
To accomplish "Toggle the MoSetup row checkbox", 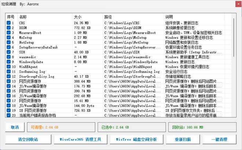I will (x=8, y=37).
